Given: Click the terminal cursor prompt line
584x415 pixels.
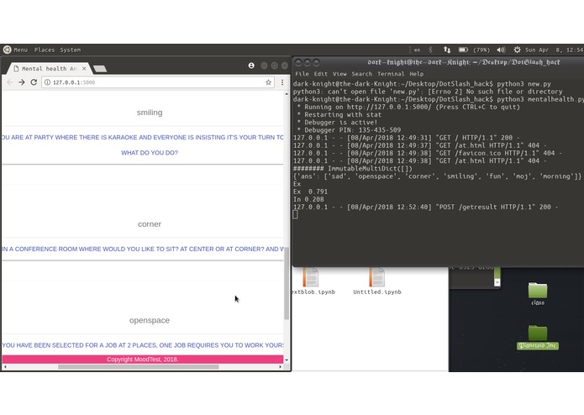Looking at the screenshot, I should (x=295, y=214).
